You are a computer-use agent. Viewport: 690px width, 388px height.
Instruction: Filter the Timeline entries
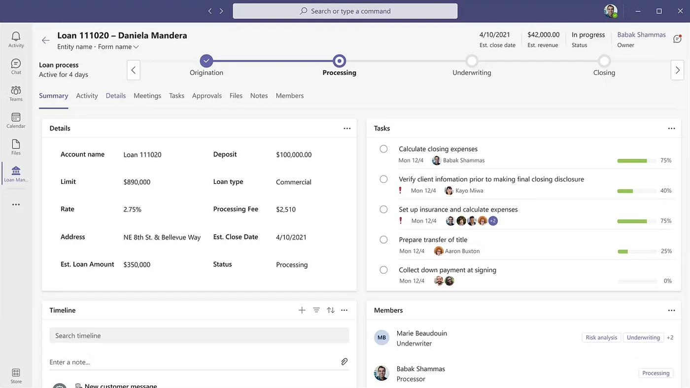[x=316, y=310]
